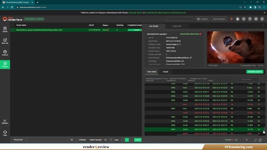Click the Feedback button
This screenshot has height=150, width=267.
click(x=202, y=19)
